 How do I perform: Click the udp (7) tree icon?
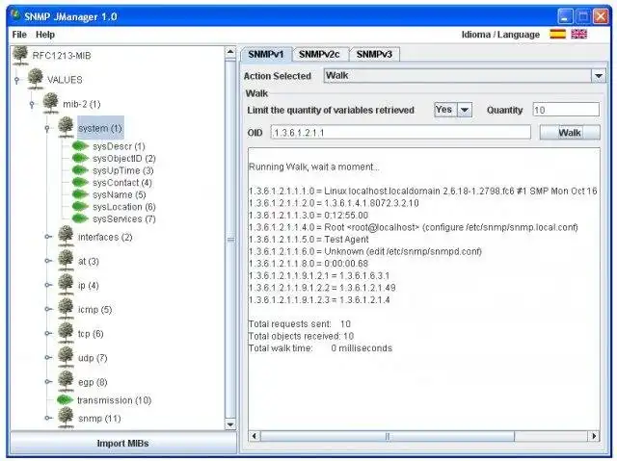[x=66, y=358]
